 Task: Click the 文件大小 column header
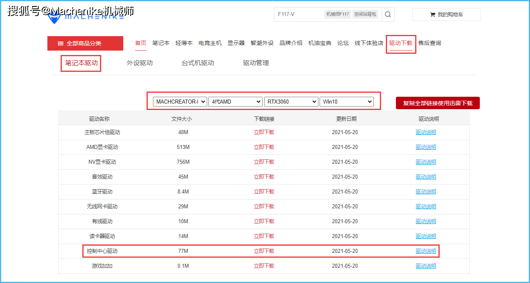pyautogui.click(x=181, y=119)
